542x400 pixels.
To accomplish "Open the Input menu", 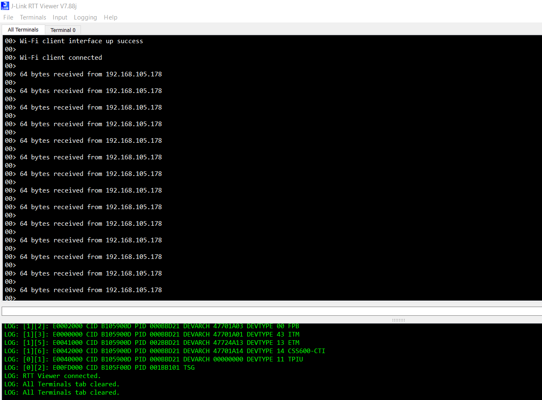I will [60, 17].
